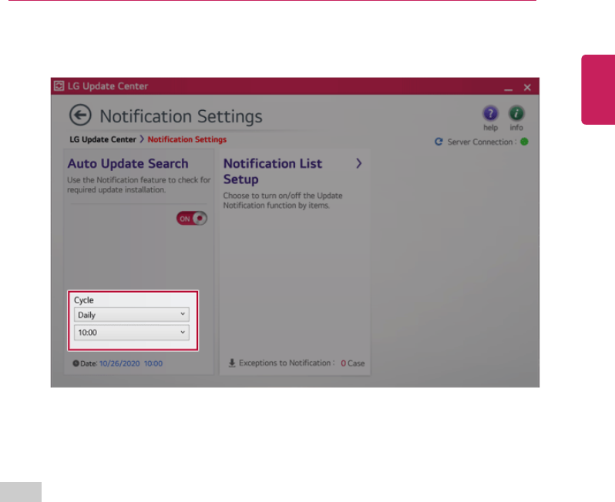The width and height of the screenshot is (615, 502).
Task: Click the Exceptions to Notification label
Action: (x=287, y=363)
